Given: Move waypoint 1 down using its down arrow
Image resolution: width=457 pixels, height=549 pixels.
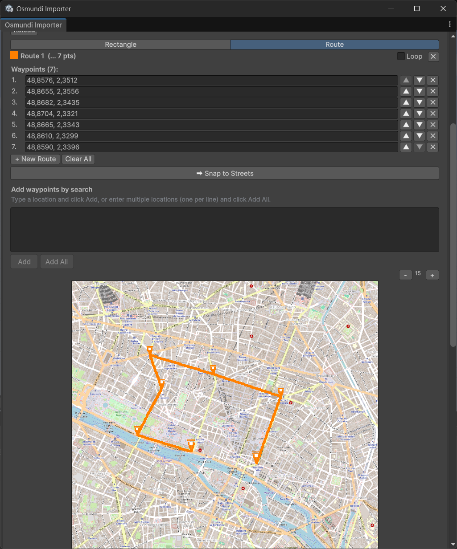Looking at the screenshot, I should point(419,80).
